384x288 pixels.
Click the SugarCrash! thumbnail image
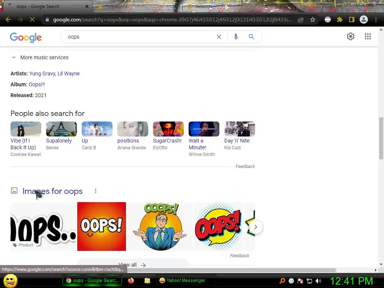[168, 129]
